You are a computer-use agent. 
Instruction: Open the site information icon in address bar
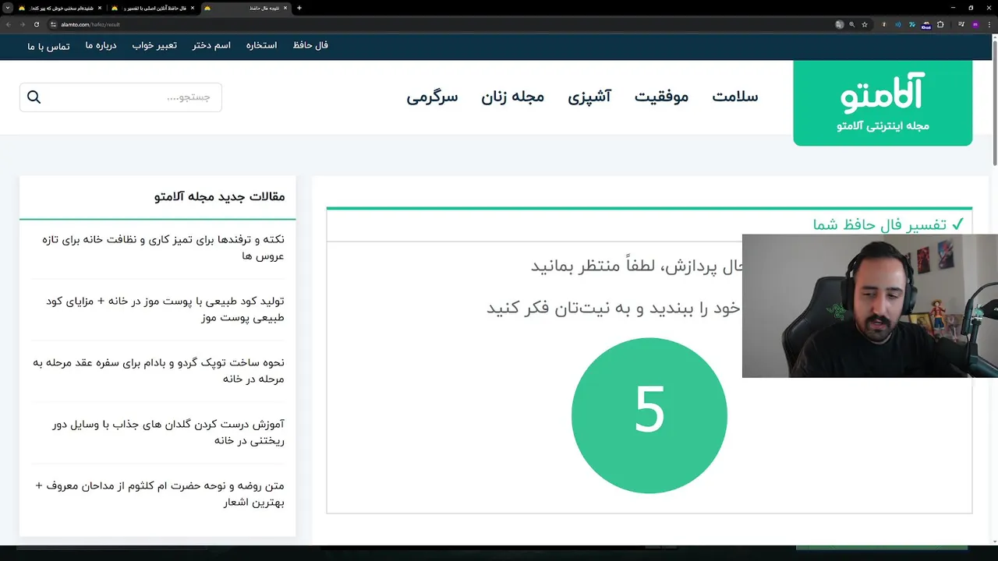coord(53,24)
